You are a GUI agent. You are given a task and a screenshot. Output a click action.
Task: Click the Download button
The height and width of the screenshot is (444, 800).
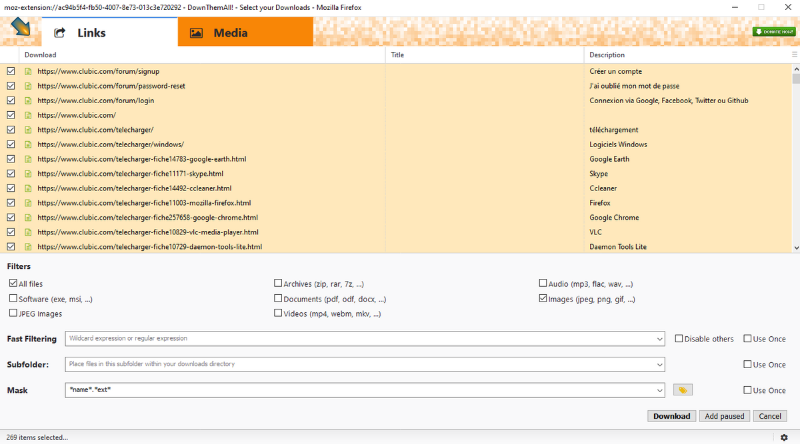(671, 416)
